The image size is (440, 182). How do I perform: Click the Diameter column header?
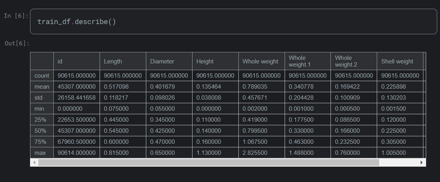click(x=162, y=61)
